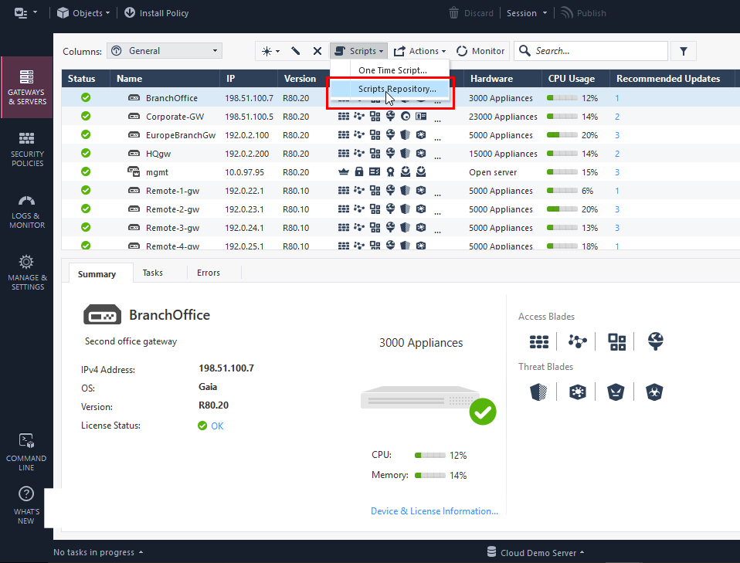Click IPS threat blade icon in summary

tap(538, 392)
